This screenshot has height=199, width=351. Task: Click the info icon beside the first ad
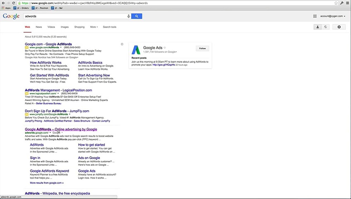click(122, 44)
